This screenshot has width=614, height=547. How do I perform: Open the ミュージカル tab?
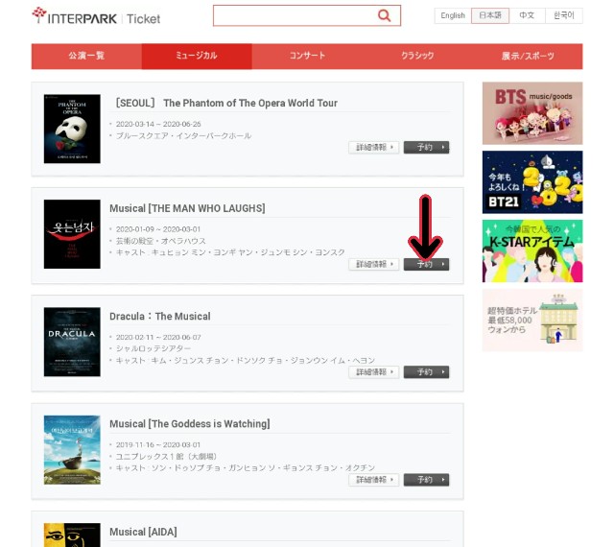(197, 56)
